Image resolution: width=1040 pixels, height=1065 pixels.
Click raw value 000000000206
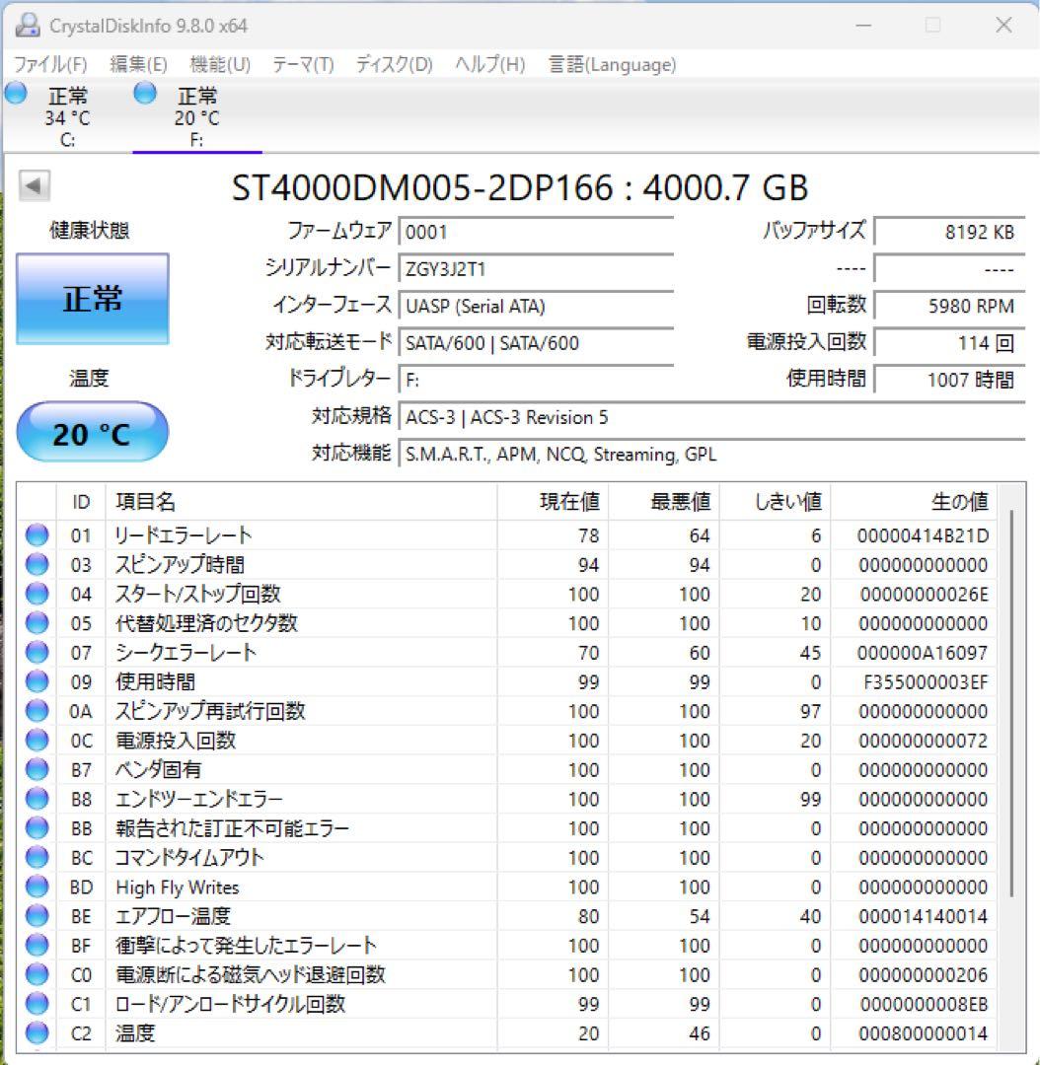point(924,974)
